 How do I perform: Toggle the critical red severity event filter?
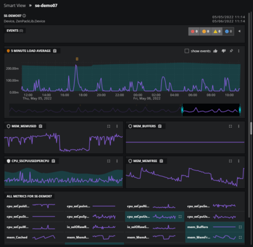tap(194, 31)
